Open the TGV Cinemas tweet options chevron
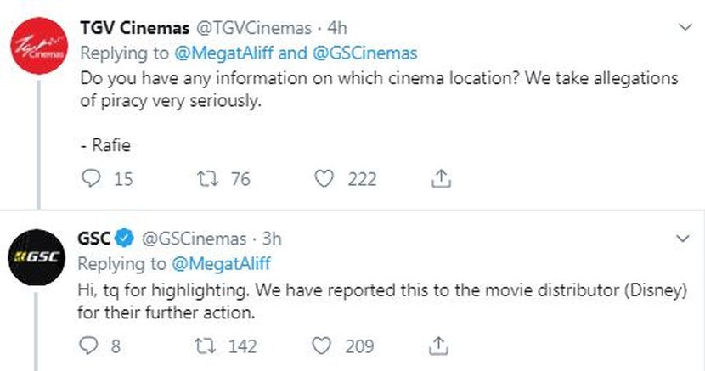The height and width of the screenshot is (371, 705). pyautogui.click(x=685, y=28)
